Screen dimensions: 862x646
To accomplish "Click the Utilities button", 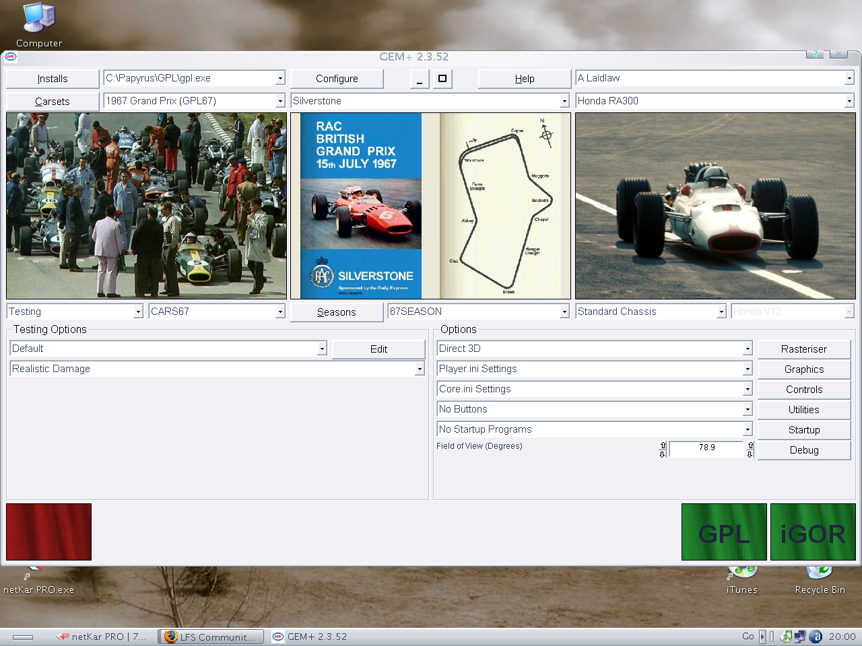I will [804, 410].
